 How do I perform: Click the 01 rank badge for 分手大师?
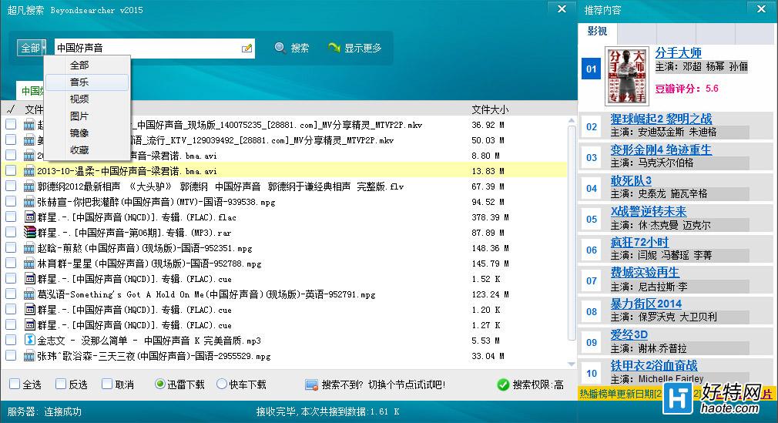592,69
